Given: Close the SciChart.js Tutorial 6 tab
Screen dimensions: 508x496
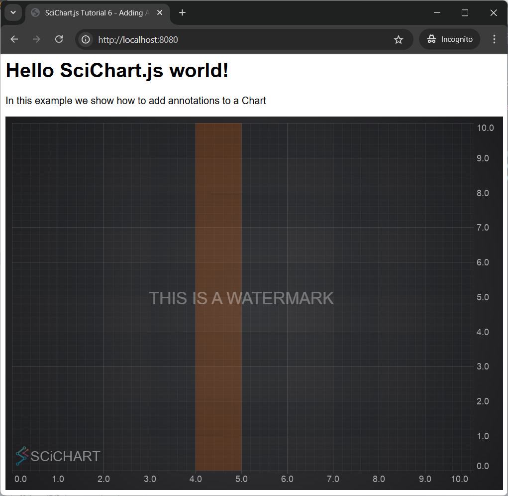Looking at the screenshot, I should point(160,13).
